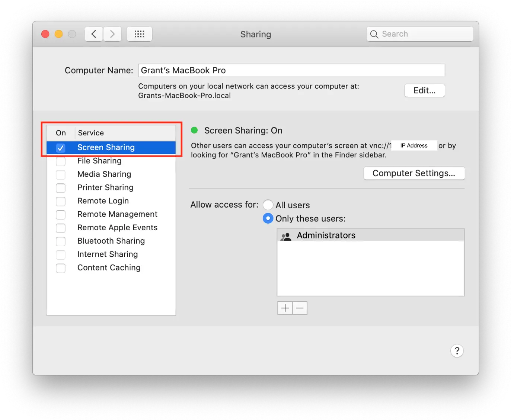Close the Sharing window red button
Viewport: 511px width, 420px height.
tap(45, 34)
